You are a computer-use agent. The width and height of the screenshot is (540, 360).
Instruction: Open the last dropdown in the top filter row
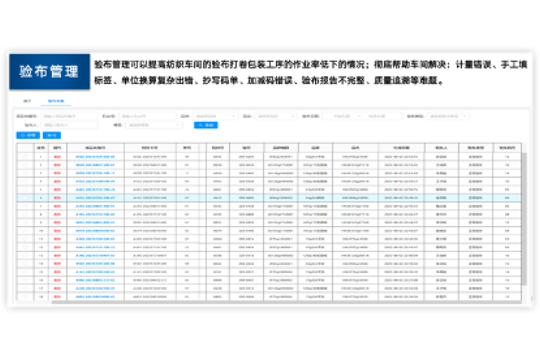pos(448,116)
